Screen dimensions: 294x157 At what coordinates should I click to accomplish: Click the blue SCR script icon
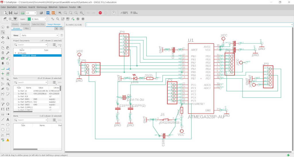[x=48, y=13]
